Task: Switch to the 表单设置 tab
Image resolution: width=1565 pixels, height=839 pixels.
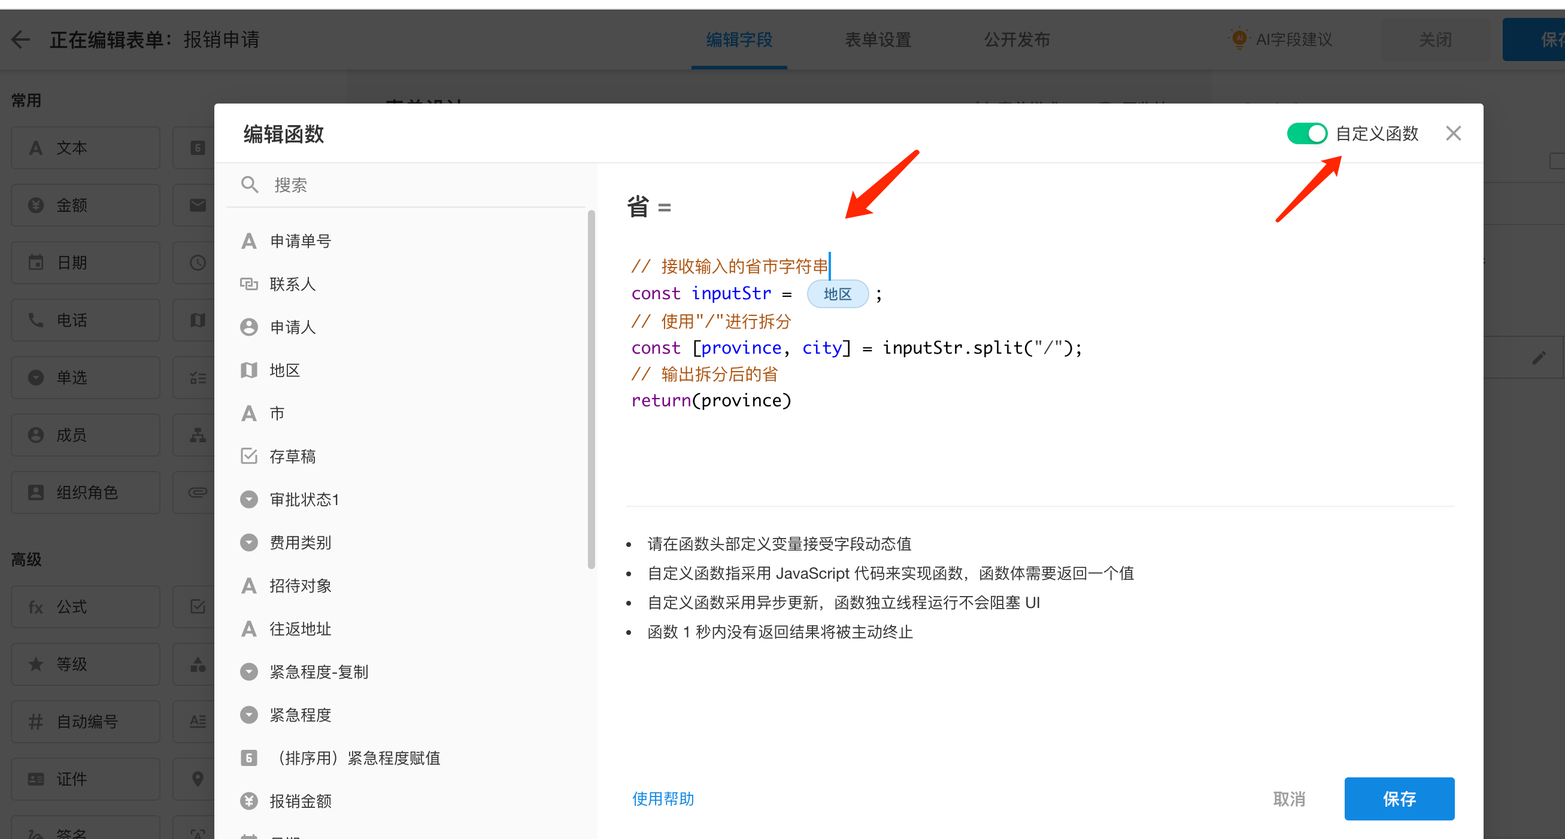Action: click(x=877, y=40)
